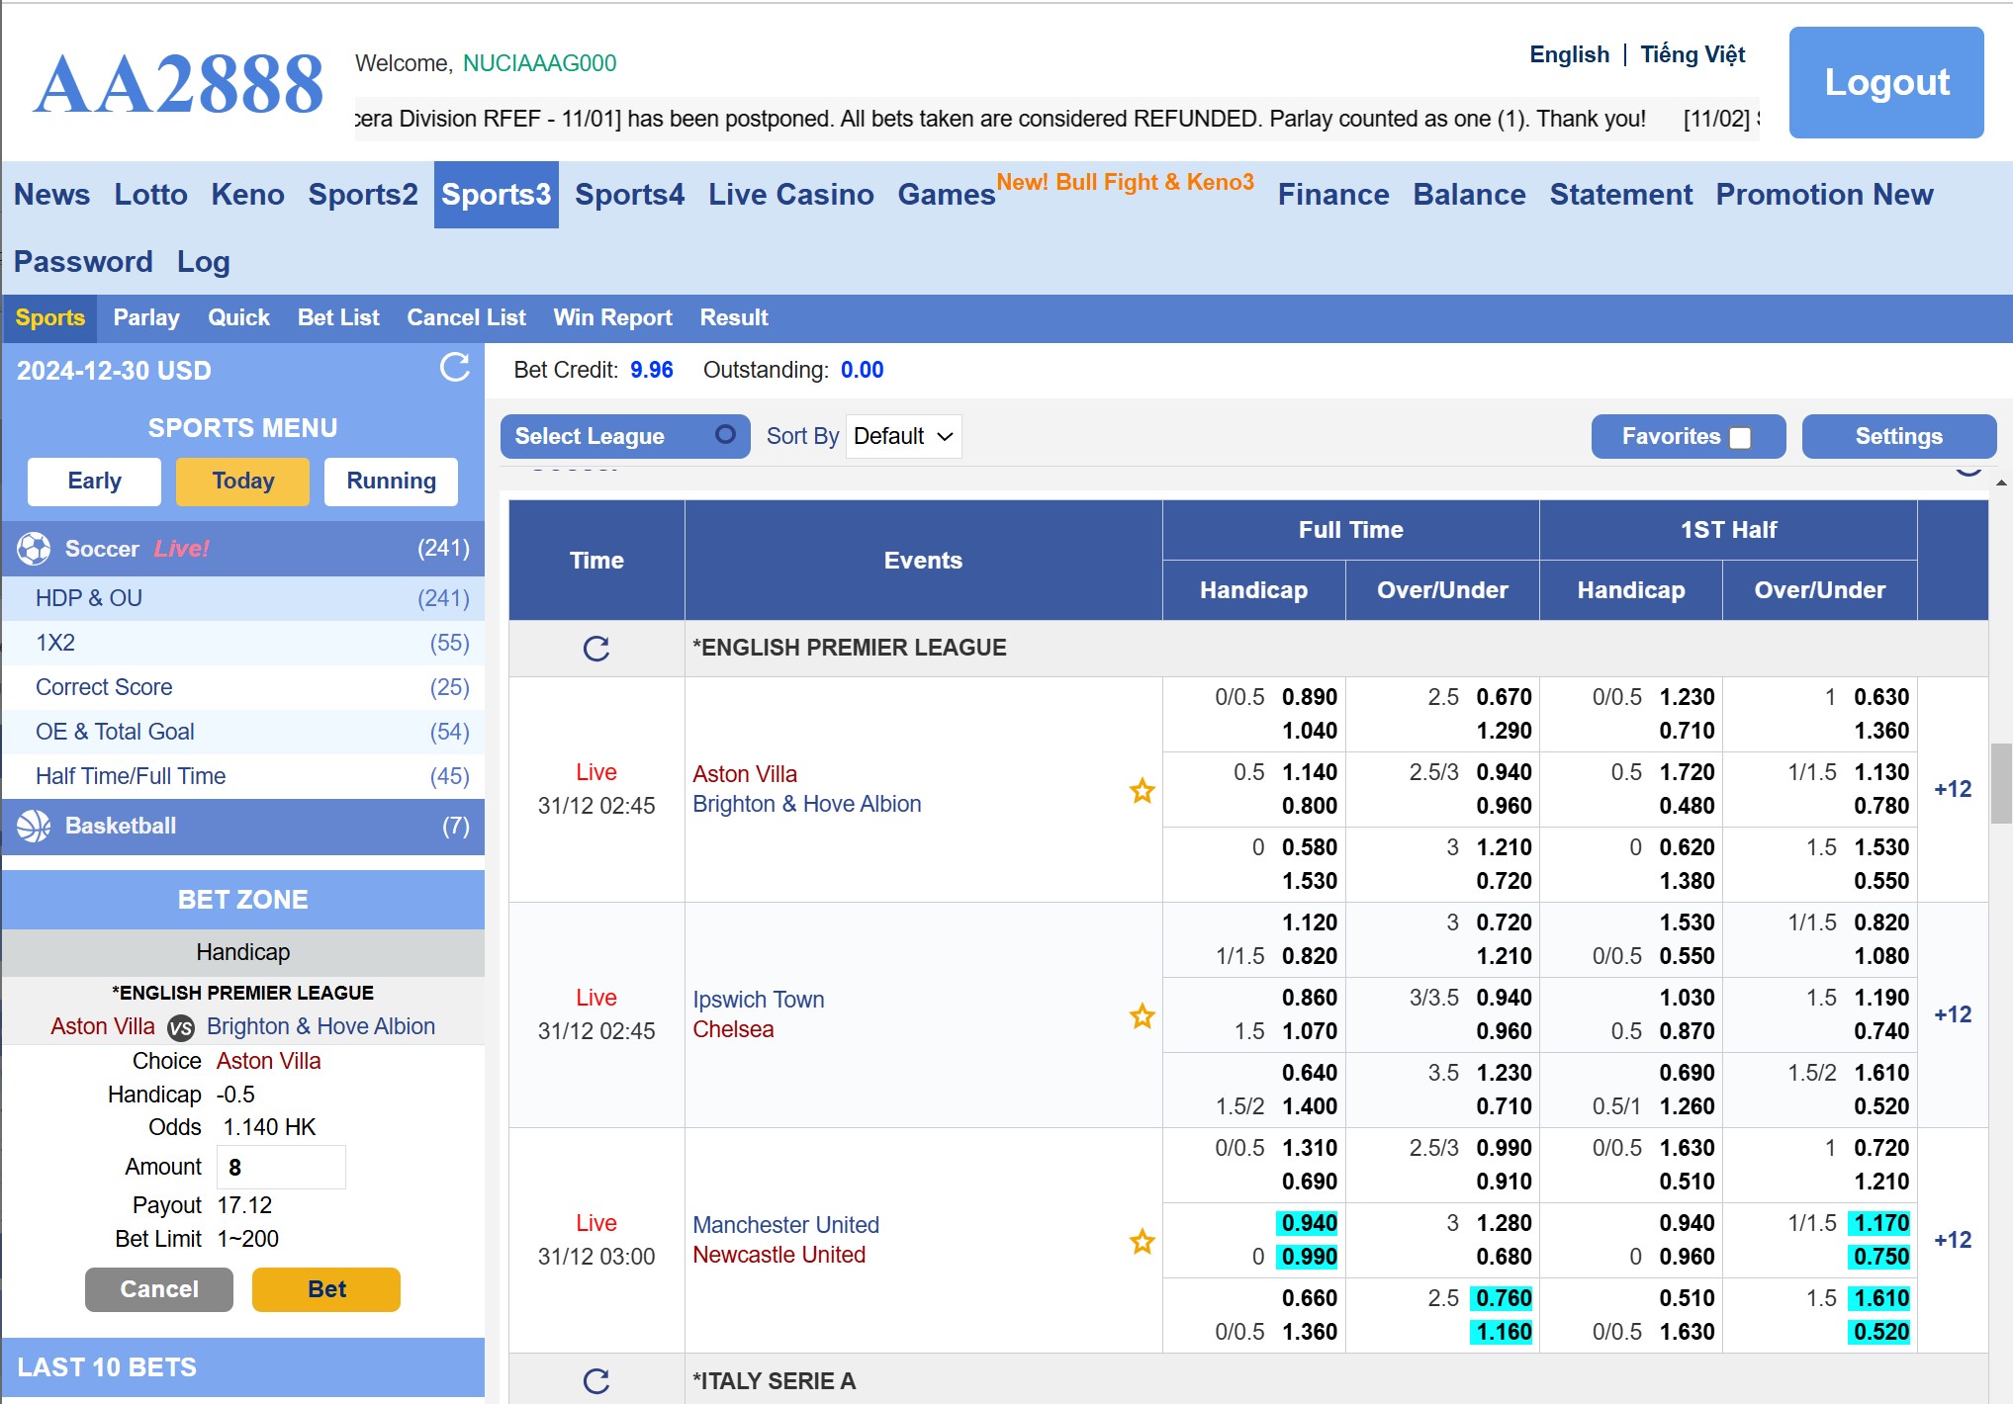The height and width of the screenshot is (1404, 2013).
Task: Favorite the Aston Villa match star
Action: pos(1142,790)
